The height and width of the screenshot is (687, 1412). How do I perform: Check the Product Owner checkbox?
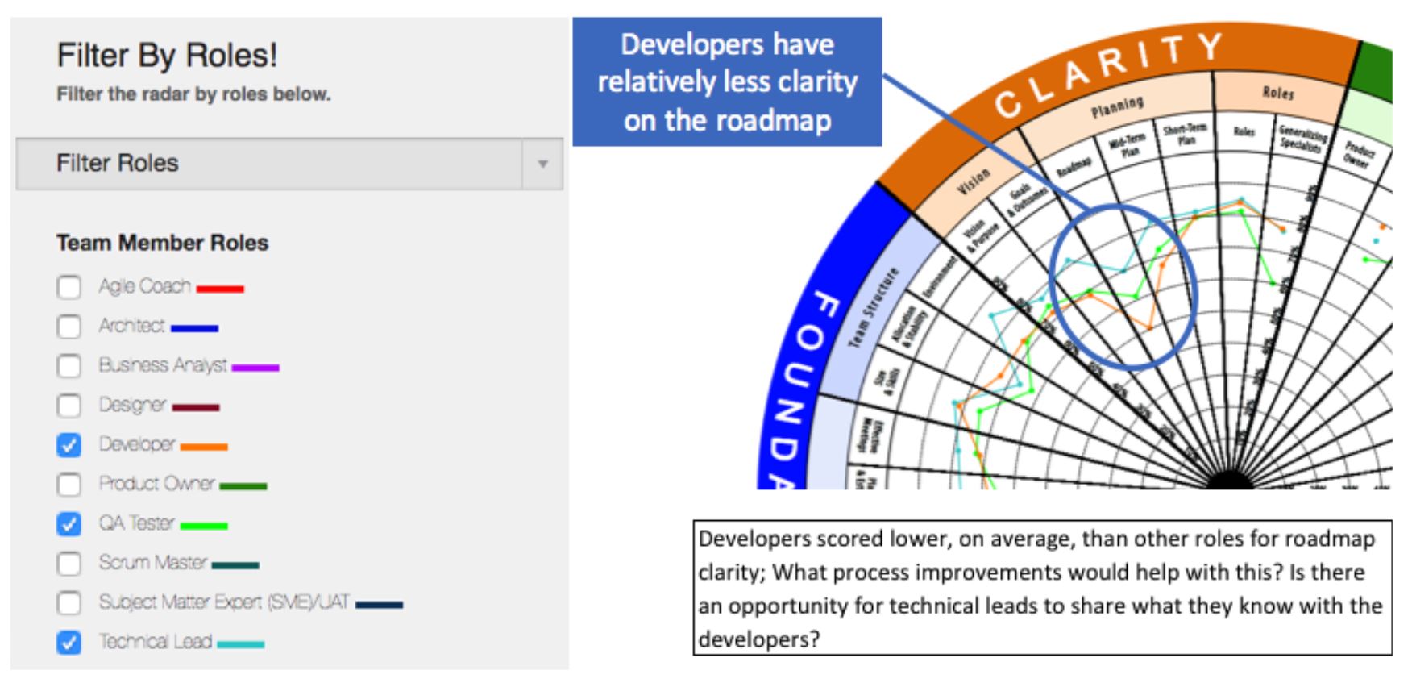pyautogui.click(x=69, y=485)
